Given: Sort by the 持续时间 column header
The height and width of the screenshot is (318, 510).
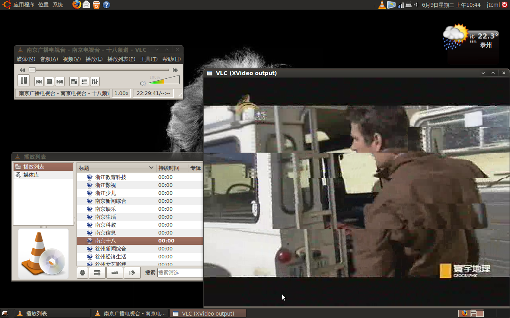Looking at the screenshot, I should coord(172,168).
